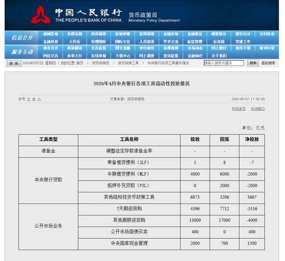The height and width of the screenshot is (261, 285).
Task: Open 在线申报 navigation item
Action: (98, 56)
